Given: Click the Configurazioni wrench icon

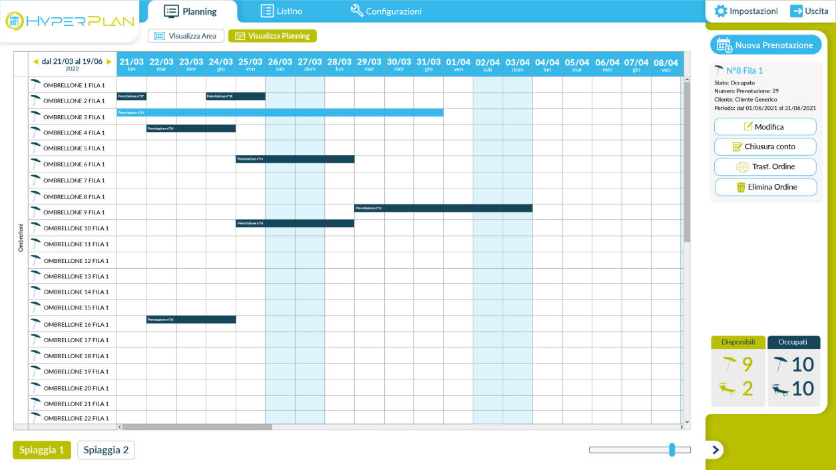Looking at the screenshot, I should 357,11.
